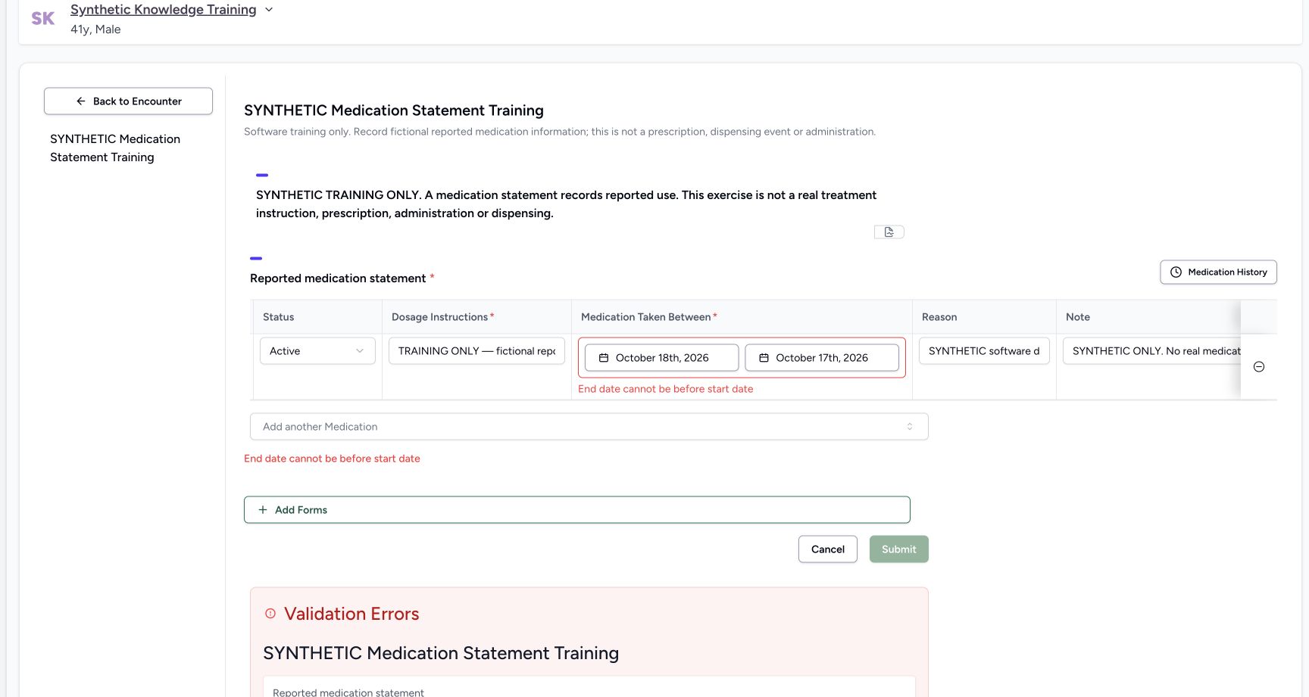Open the Add another Medication combo box
This screenshot has height=697, width=1309.
tap(589, 427)
